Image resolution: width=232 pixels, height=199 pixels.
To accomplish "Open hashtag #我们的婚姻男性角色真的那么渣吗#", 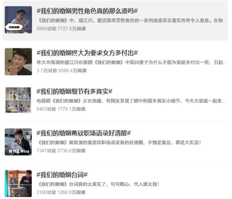I will pos(87,11).
